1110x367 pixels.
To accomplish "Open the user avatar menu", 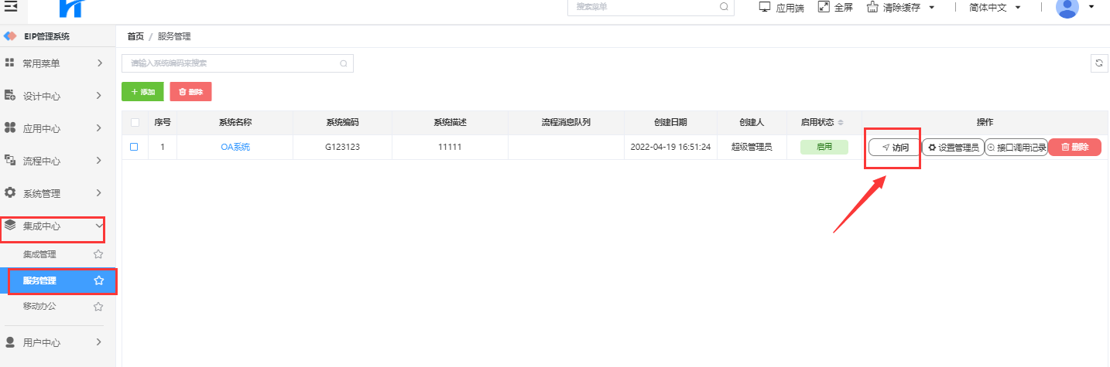I will (x=1067, y=8).
